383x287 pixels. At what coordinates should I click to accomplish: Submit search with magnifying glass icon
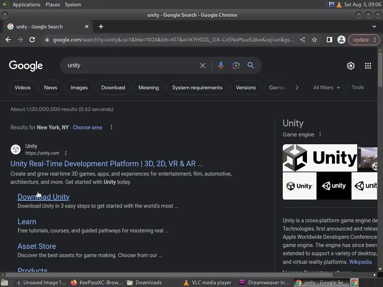[x=251, y=65]
